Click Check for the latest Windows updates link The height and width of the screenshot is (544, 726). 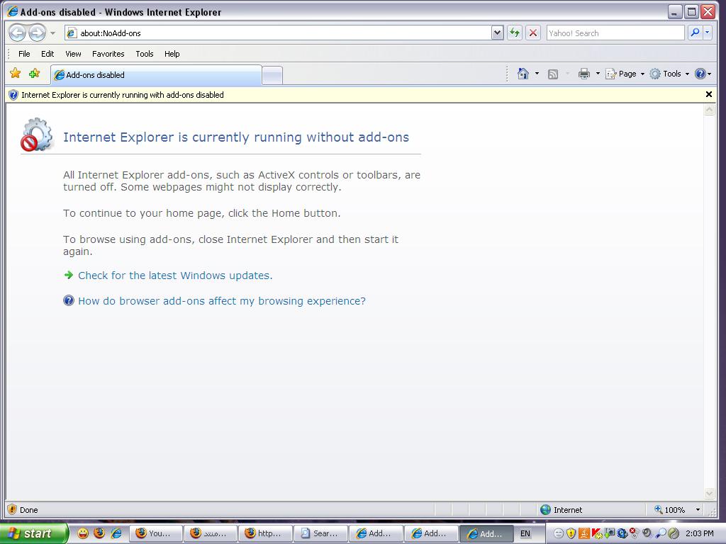tap(175, 276)
